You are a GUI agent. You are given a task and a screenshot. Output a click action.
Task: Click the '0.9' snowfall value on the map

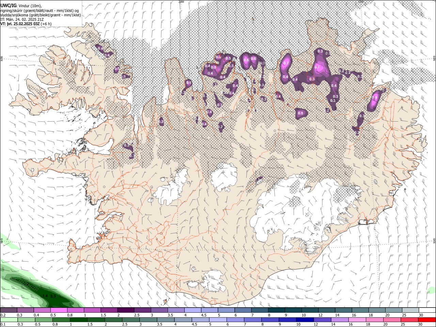click(375, 98)
